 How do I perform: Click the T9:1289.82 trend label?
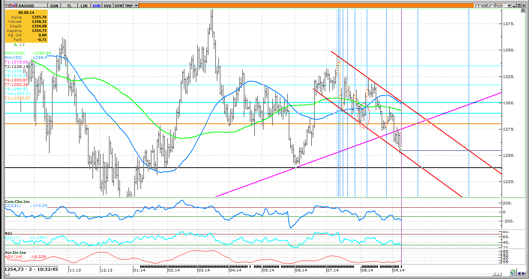[16, 89]
